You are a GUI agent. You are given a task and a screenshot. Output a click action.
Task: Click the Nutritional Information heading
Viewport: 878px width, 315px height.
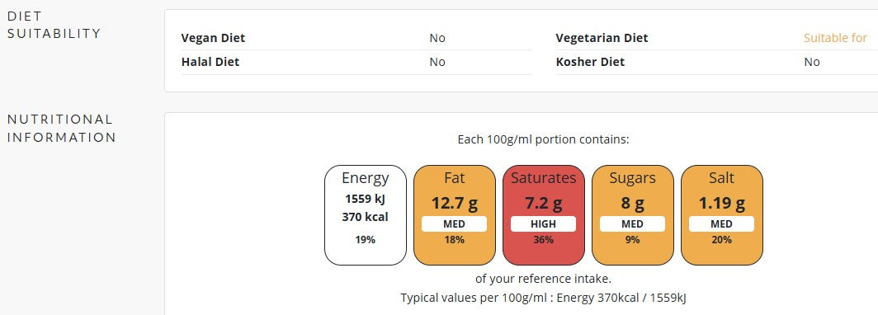[x=62, y=128]
